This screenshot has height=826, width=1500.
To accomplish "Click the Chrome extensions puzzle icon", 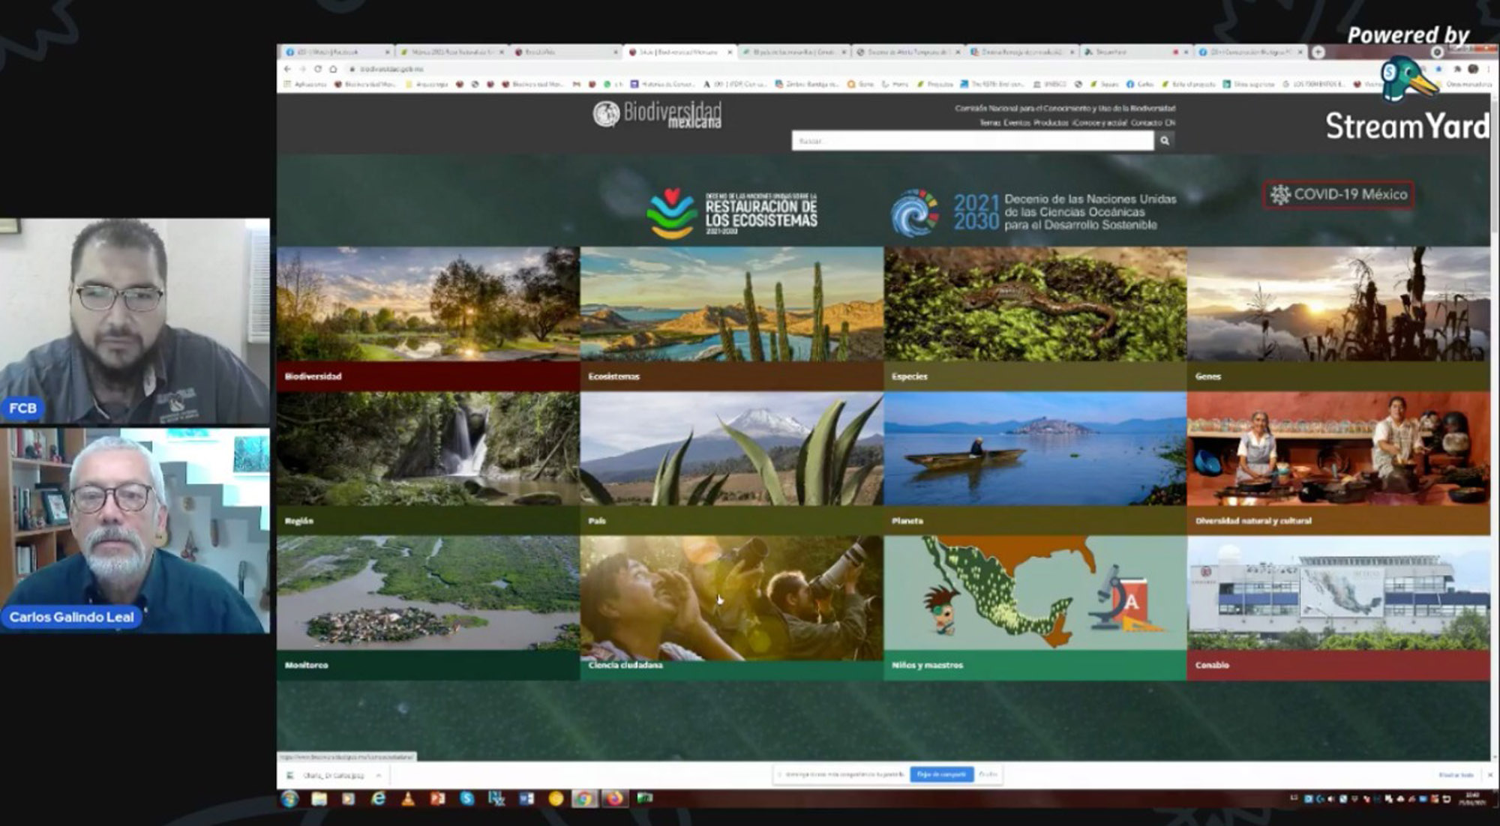I will [1457, 69].
